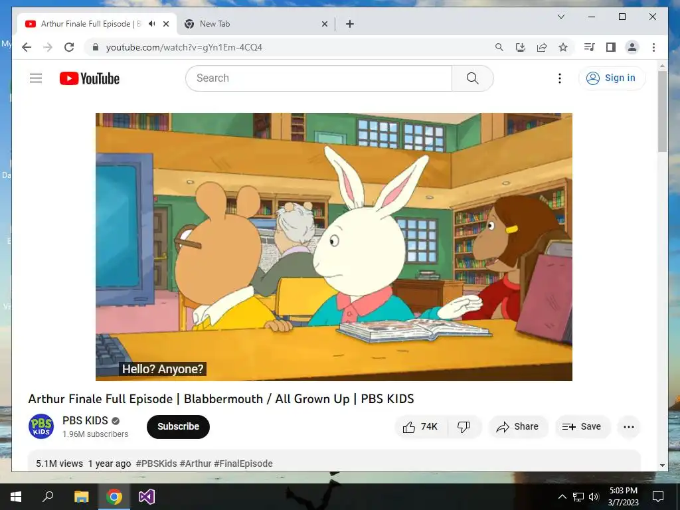The width and height of the screenshot is (680, 510).
Task: Open Visual Studio from taskbar
Action: [147, 497]
